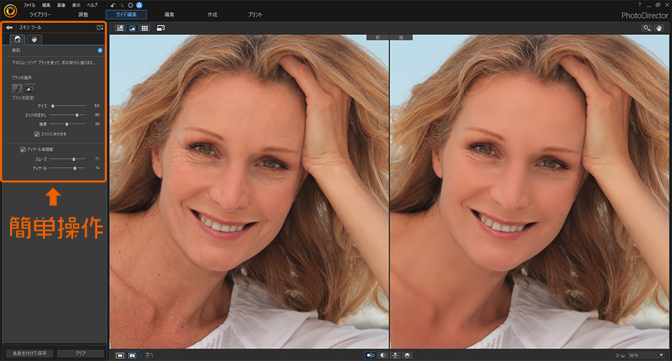This screenshot has height=361, width=672.
Task: Select top/bottom split single image icon
Action: (407, 356)
